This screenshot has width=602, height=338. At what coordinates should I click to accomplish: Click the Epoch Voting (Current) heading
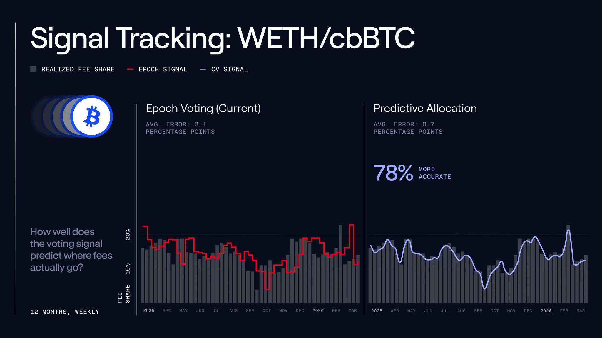click(x=203, y=109)
